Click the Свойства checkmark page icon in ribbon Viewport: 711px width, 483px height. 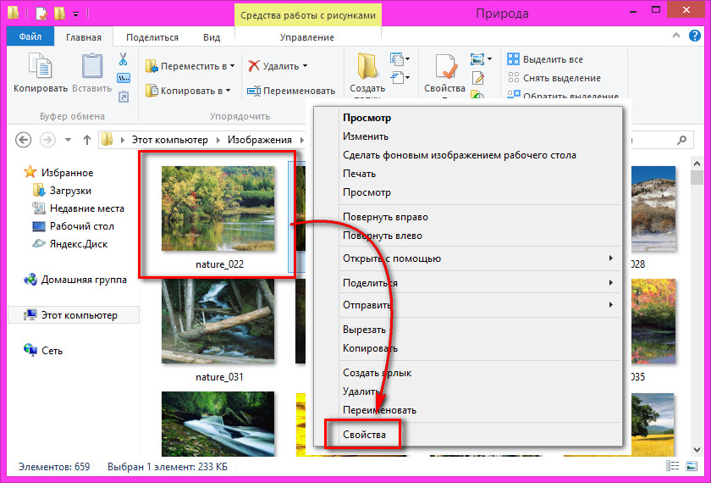[x=445, y=67]
